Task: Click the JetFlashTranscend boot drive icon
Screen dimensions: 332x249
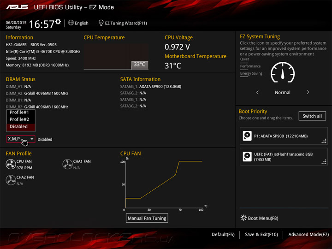Action: (x=247, y=157)
